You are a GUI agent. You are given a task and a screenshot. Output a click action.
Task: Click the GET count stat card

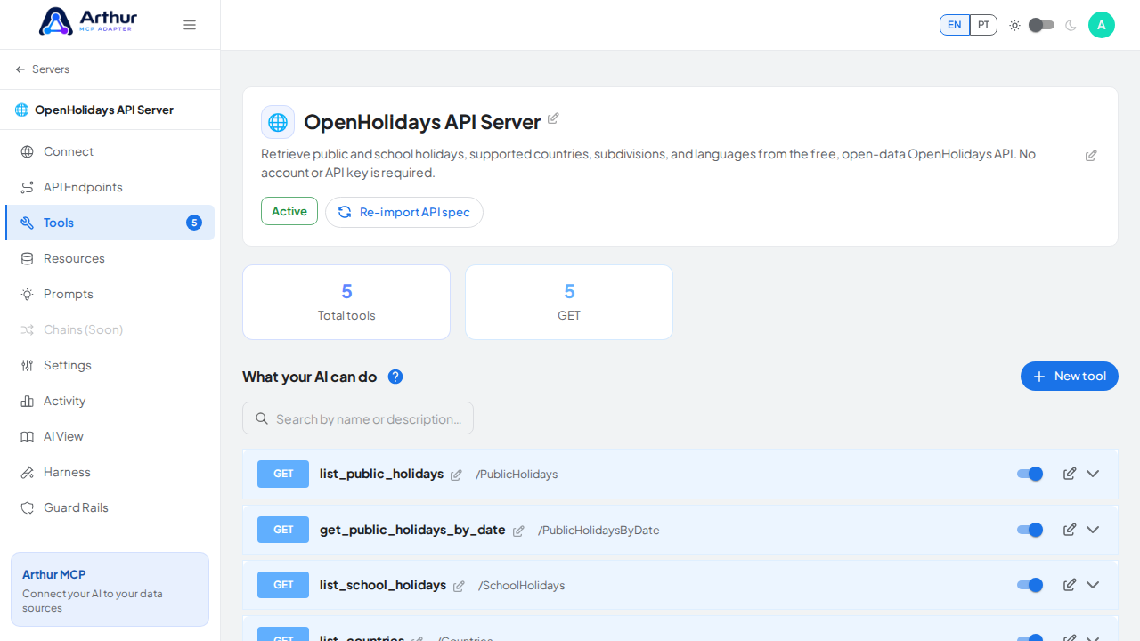point(569,302)
